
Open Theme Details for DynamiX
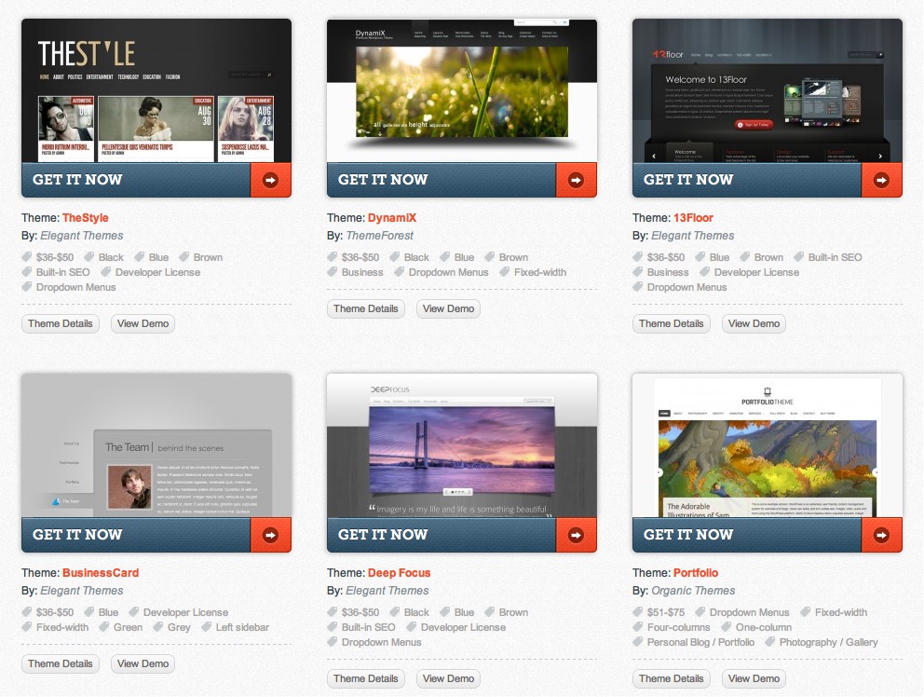pos(366,308)
